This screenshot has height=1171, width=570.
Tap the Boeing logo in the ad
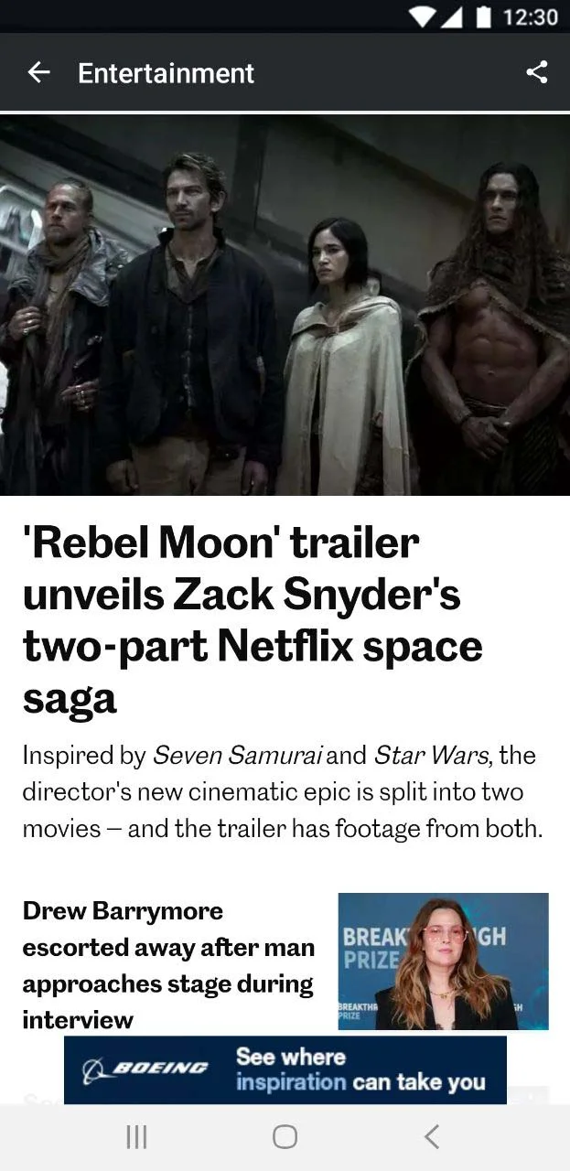click(x=145, y=1069)
